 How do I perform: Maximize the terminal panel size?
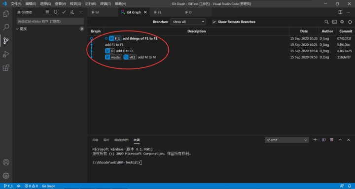pos(340,140)
